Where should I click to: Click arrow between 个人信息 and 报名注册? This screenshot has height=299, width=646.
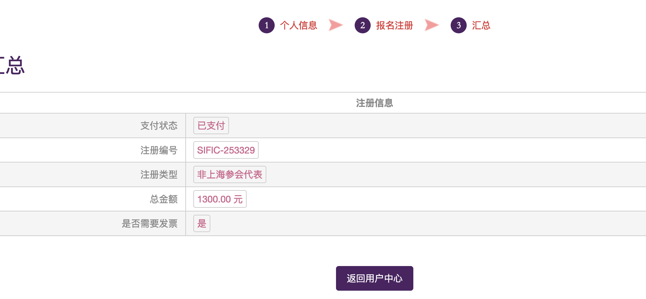(335, 25)
